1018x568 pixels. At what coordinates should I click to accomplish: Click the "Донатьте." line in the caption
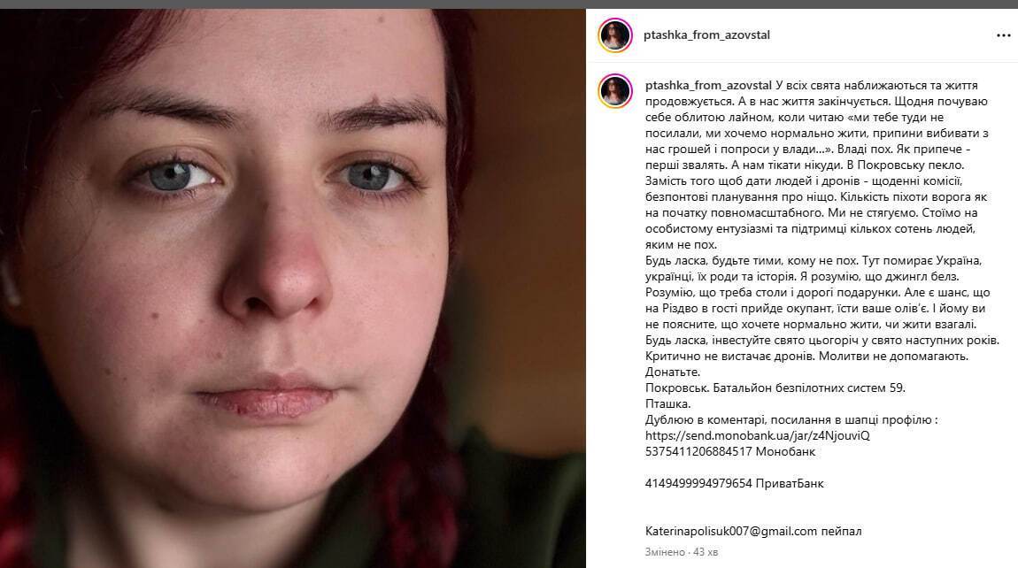[673, 372]
